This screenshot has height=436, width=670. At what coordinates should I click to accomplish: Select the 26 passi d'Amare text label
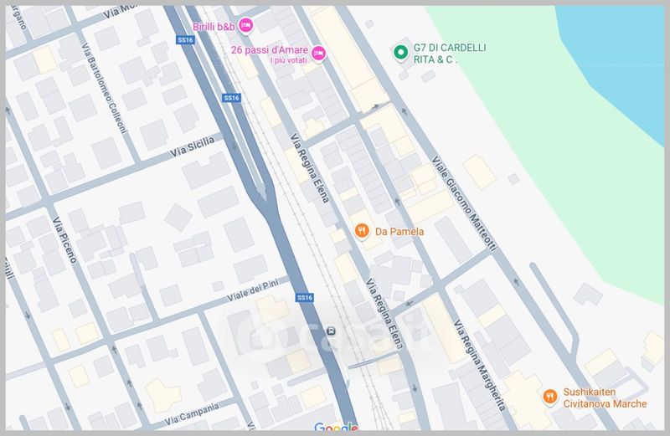click(x=269, y=50)
